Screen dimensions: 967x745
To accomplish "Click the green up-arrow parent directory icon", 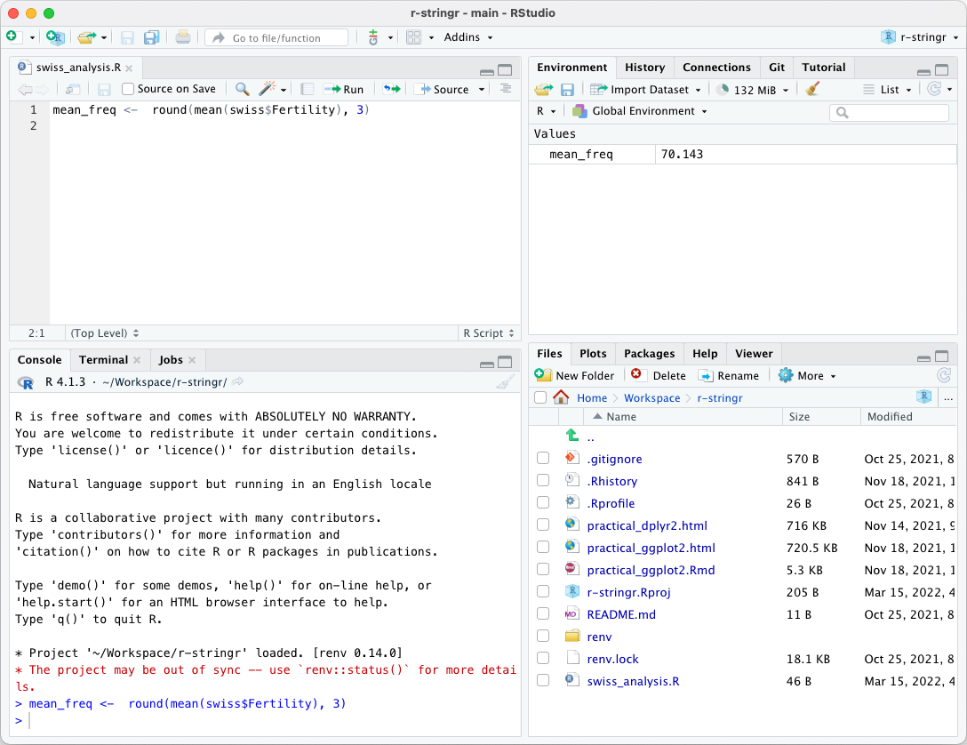I will (x=572, y=437).
